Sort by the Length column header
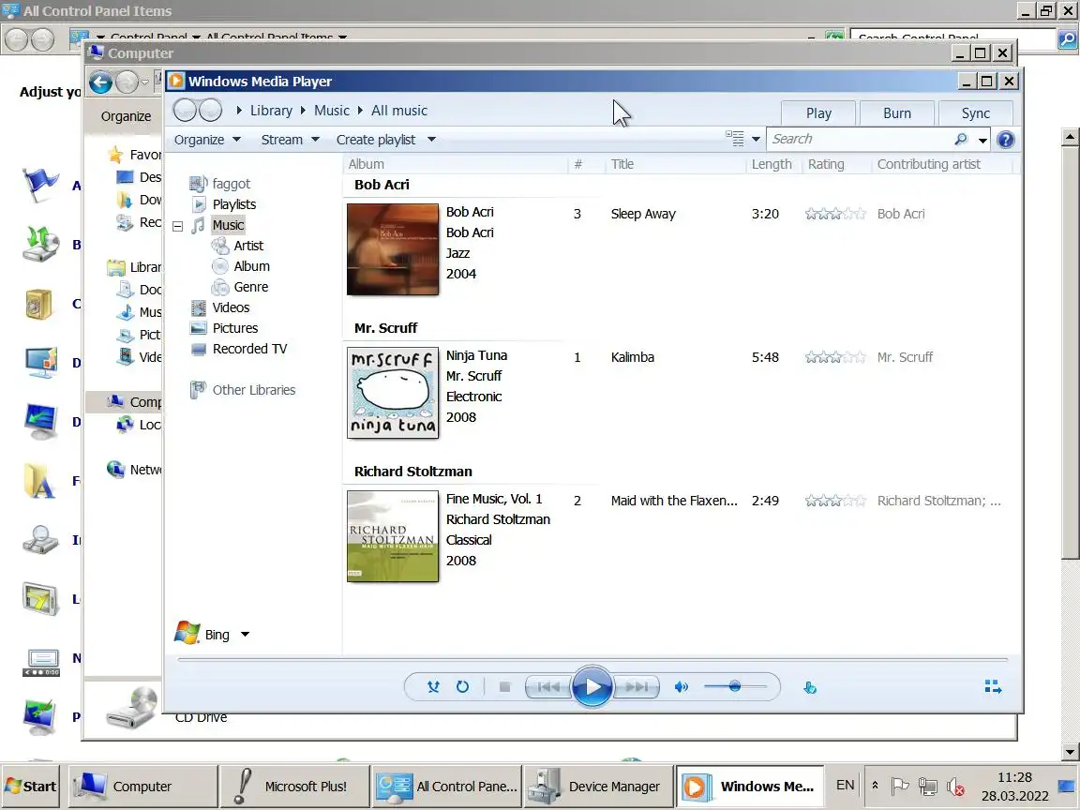This screenshot has width=1080, height=810. (773, 164)
